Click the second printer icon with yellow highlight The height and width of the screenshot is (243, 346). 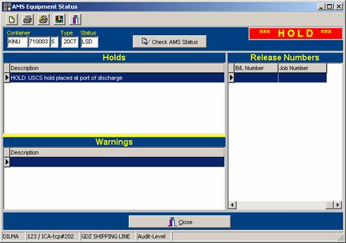coord(43,19)
